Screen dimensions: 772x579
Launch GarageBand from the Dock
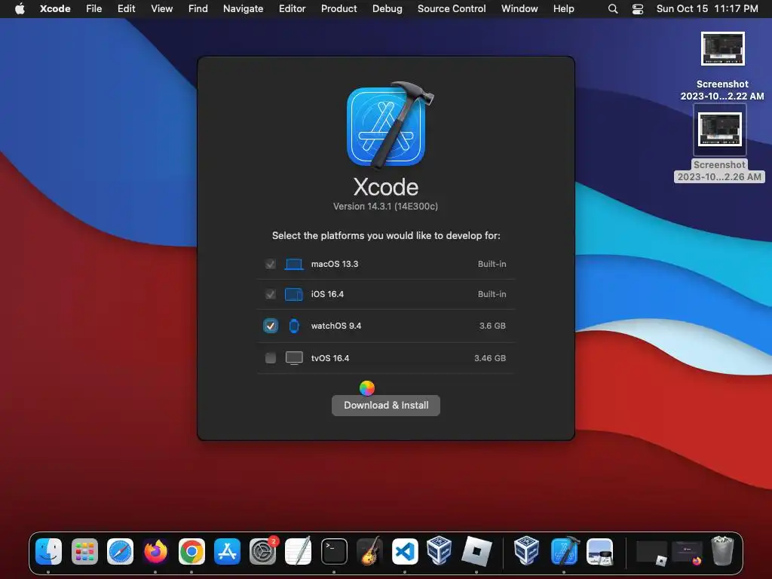pyautogui.click(x=369, y=551)
